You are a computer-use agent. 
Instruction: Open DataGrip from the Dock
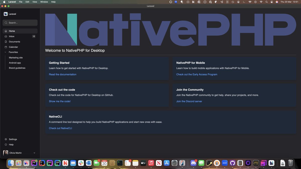click(x=50, y=163)
